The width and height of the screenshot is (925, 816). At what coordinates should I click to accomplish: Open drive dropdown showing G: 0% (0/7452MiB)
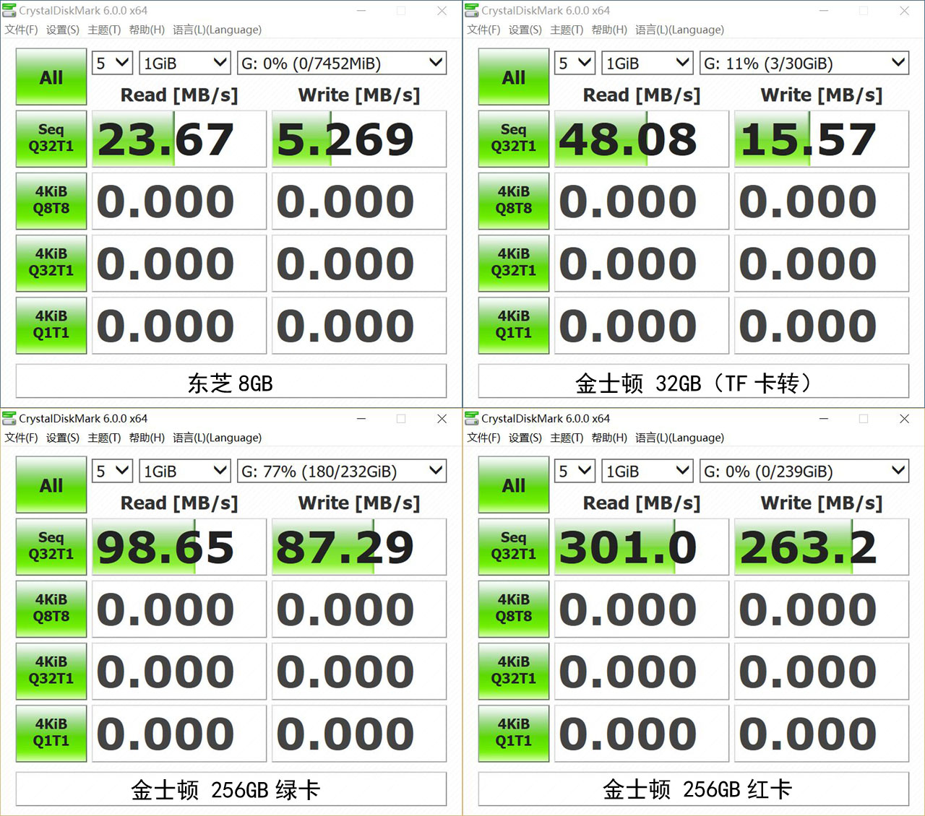(342, 63)
